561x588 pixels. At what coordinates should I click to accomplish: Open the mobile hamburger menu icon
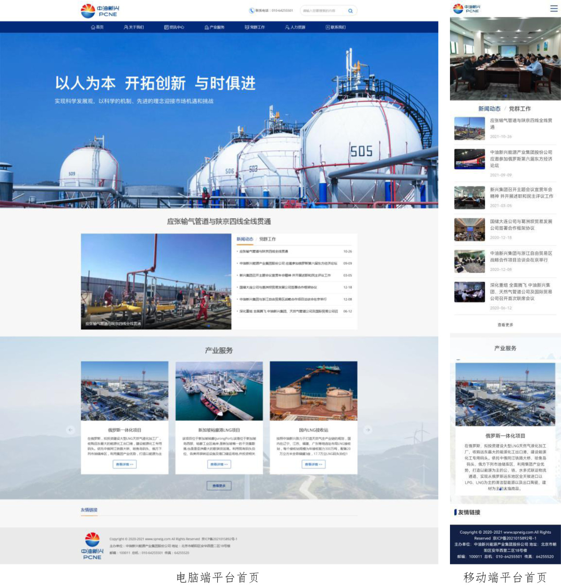point(553,8)
